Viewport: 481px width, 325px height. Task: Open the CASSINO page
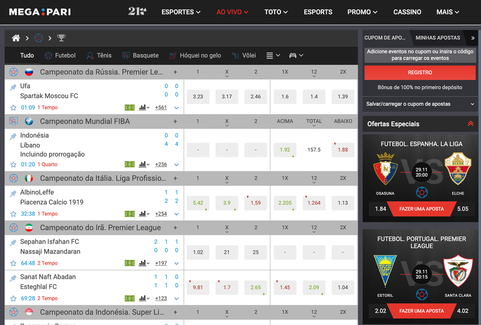tap(407, 12)
